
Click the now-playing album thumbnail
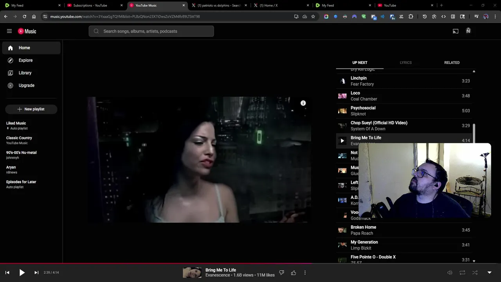(x=192, y=273)
